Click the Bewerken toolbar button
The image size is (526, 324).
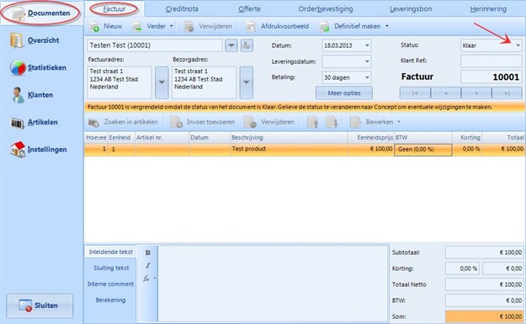coord(371,122)
